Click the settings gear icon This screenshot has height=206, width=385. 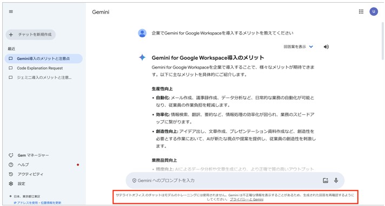point(11,183)
